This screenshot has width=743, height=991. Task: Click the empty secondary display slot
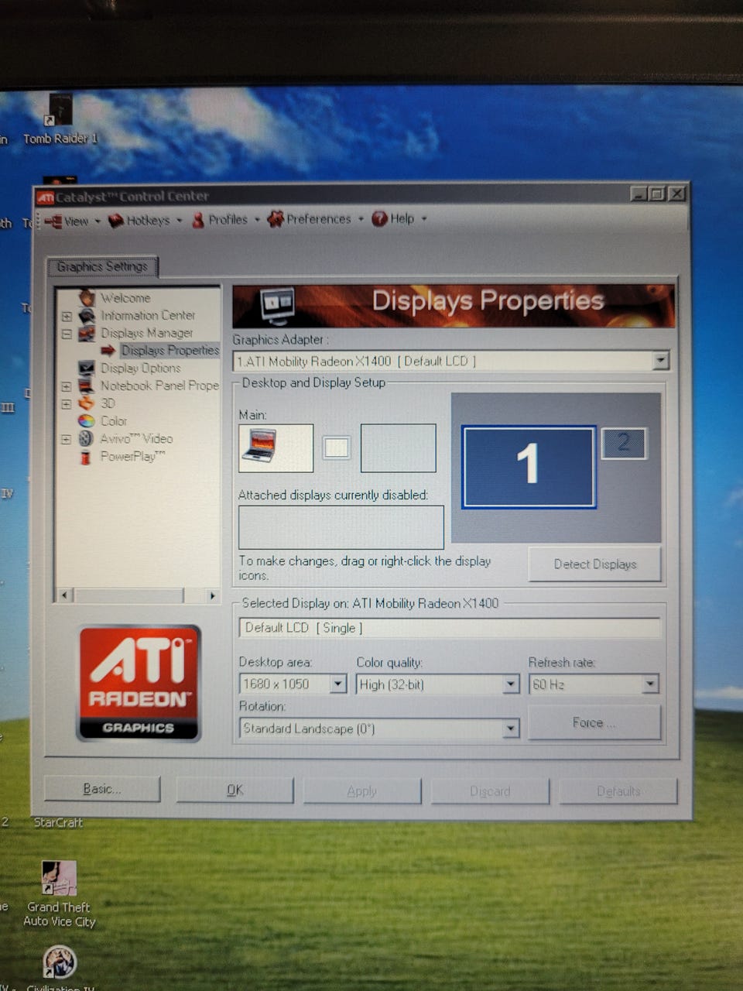(399, 447)
